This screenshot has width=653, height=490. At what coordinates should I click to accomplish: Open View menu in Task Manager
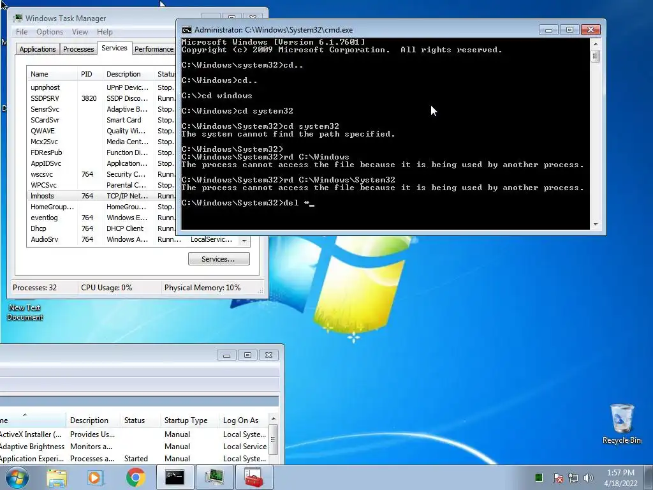pyautogui.click(x=80, y=32)
